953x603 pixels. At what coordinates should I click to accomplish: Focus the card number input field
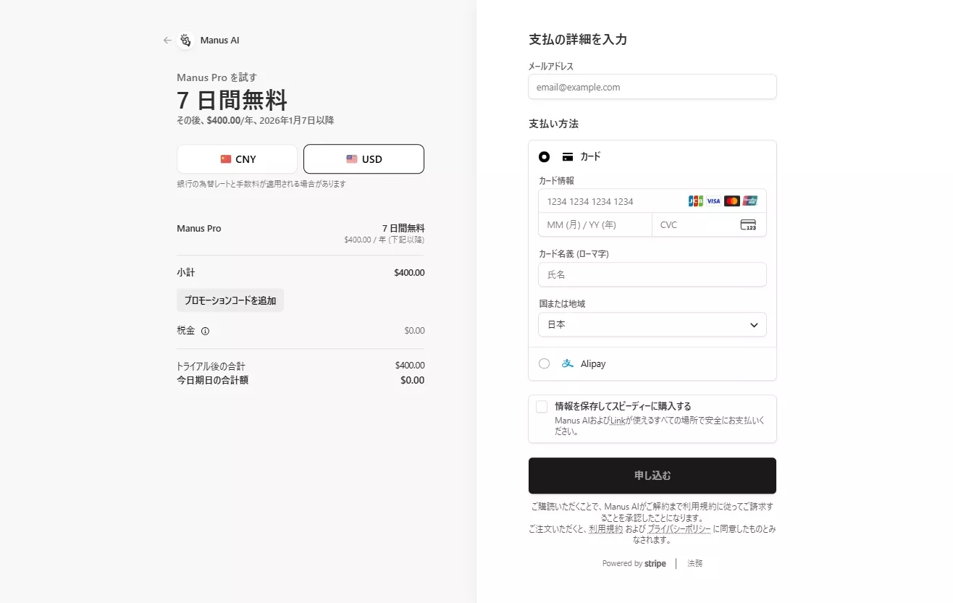tap(652, 201)
